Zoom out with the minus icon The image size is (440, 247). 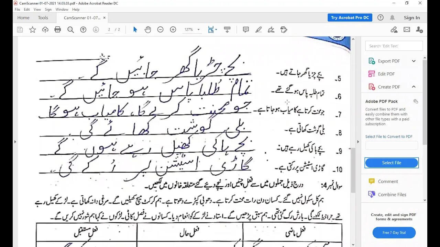(160, 30)
